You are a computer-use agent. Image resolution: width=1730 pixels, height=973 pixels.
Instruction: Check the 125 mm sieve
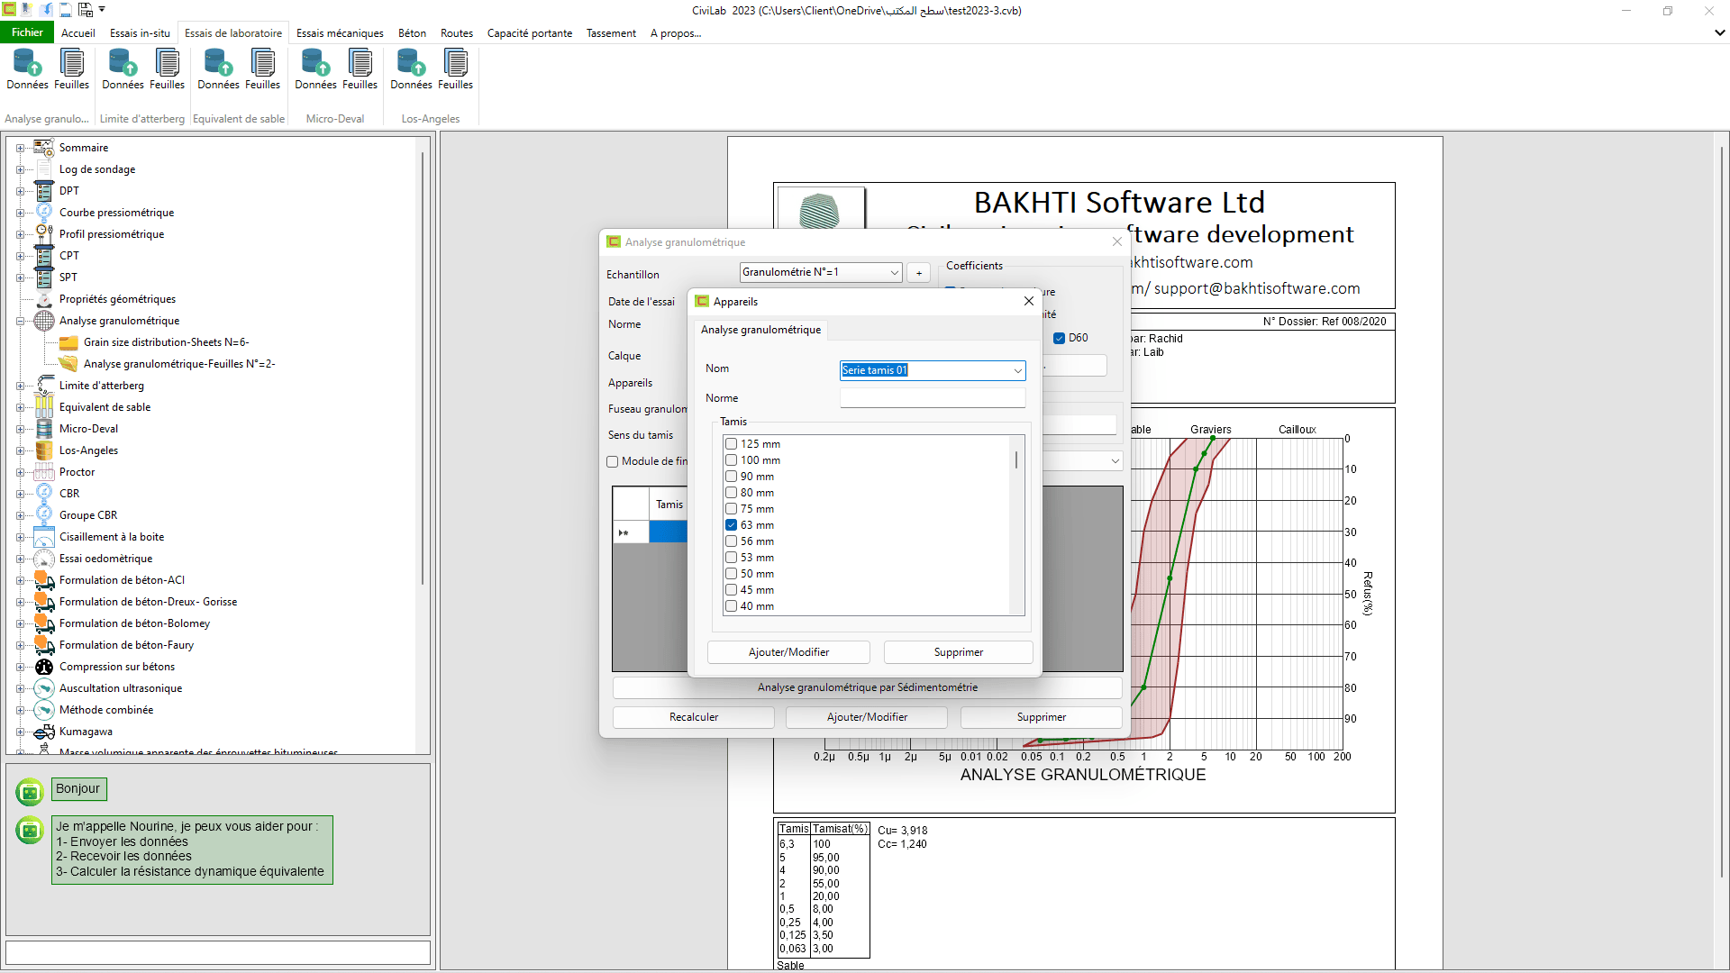732,444
